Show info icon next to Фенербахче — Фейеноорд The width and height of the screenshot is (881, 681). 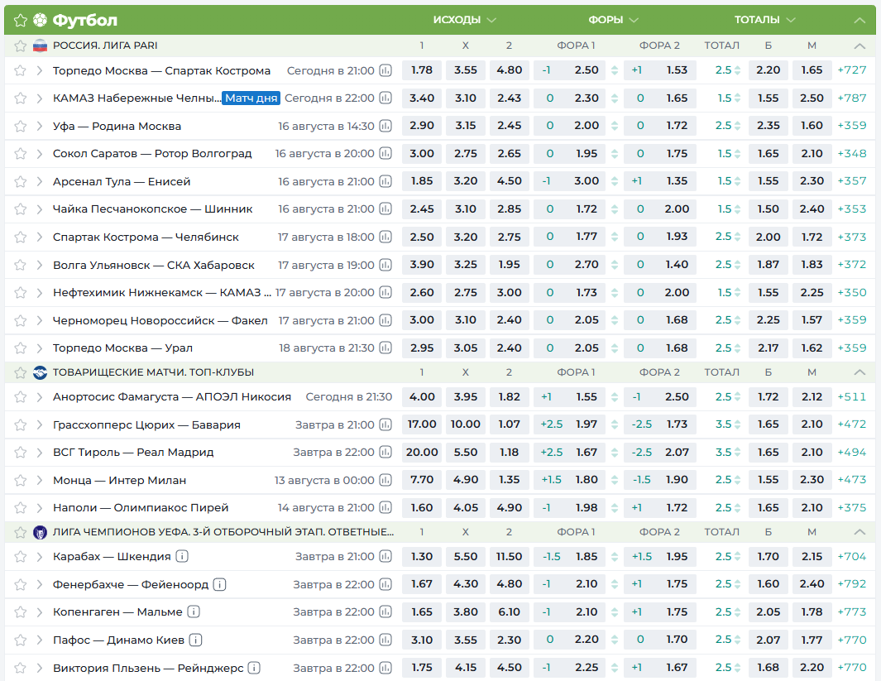pyautogui.click(x=220, y=584)
